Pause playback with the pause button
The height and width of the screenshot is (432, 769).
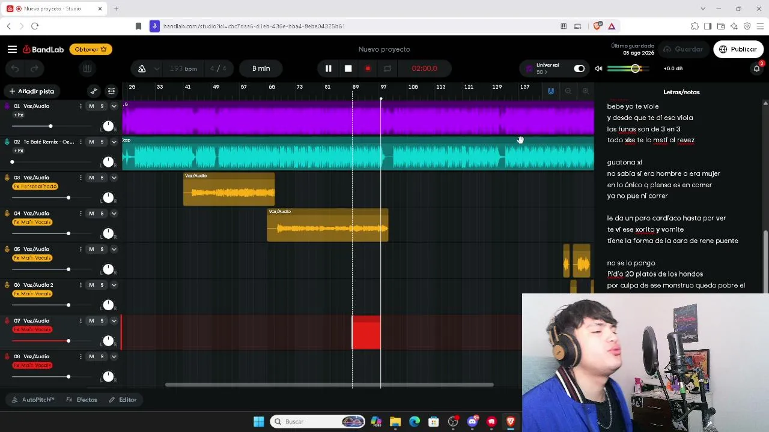pos(328,68)
